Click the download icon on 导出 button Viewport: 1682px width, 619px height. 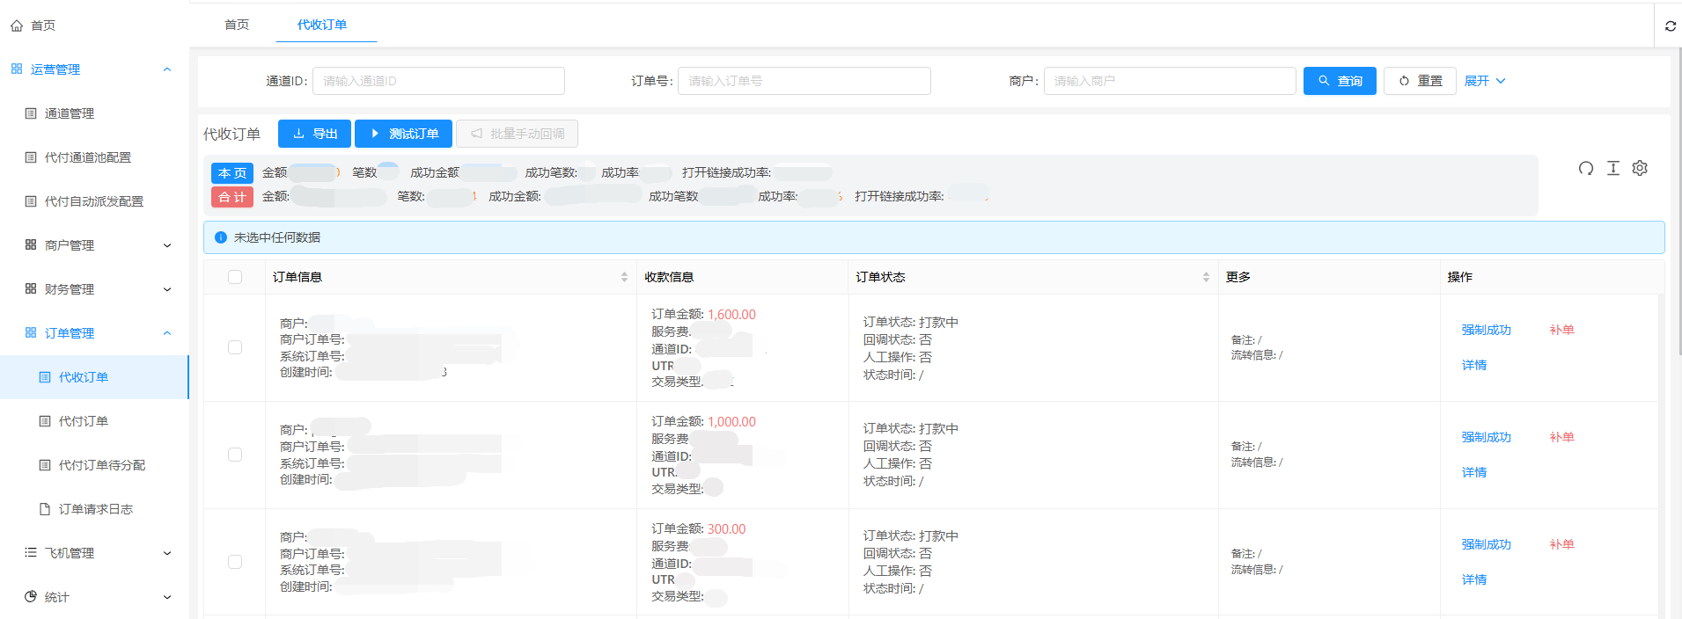[298, 134]
